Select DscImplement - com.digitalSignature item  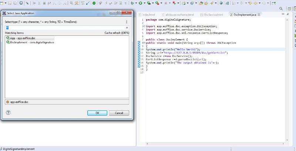[30, 42]
